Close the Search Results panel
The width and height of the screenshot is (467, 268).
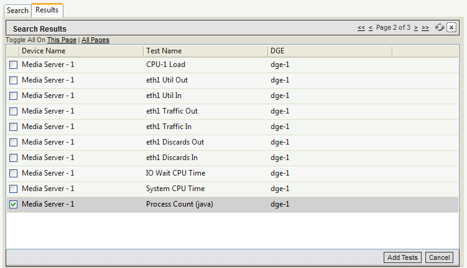(x=451, y=27)
